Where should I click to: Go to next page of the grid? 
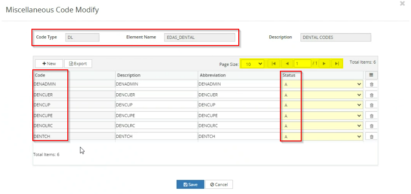[x=324, y=64]
